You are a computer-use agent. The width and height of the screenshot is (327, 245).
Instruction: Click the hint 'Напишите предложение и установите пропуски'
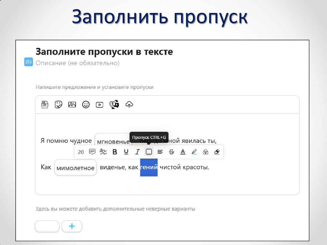point(95,87)
